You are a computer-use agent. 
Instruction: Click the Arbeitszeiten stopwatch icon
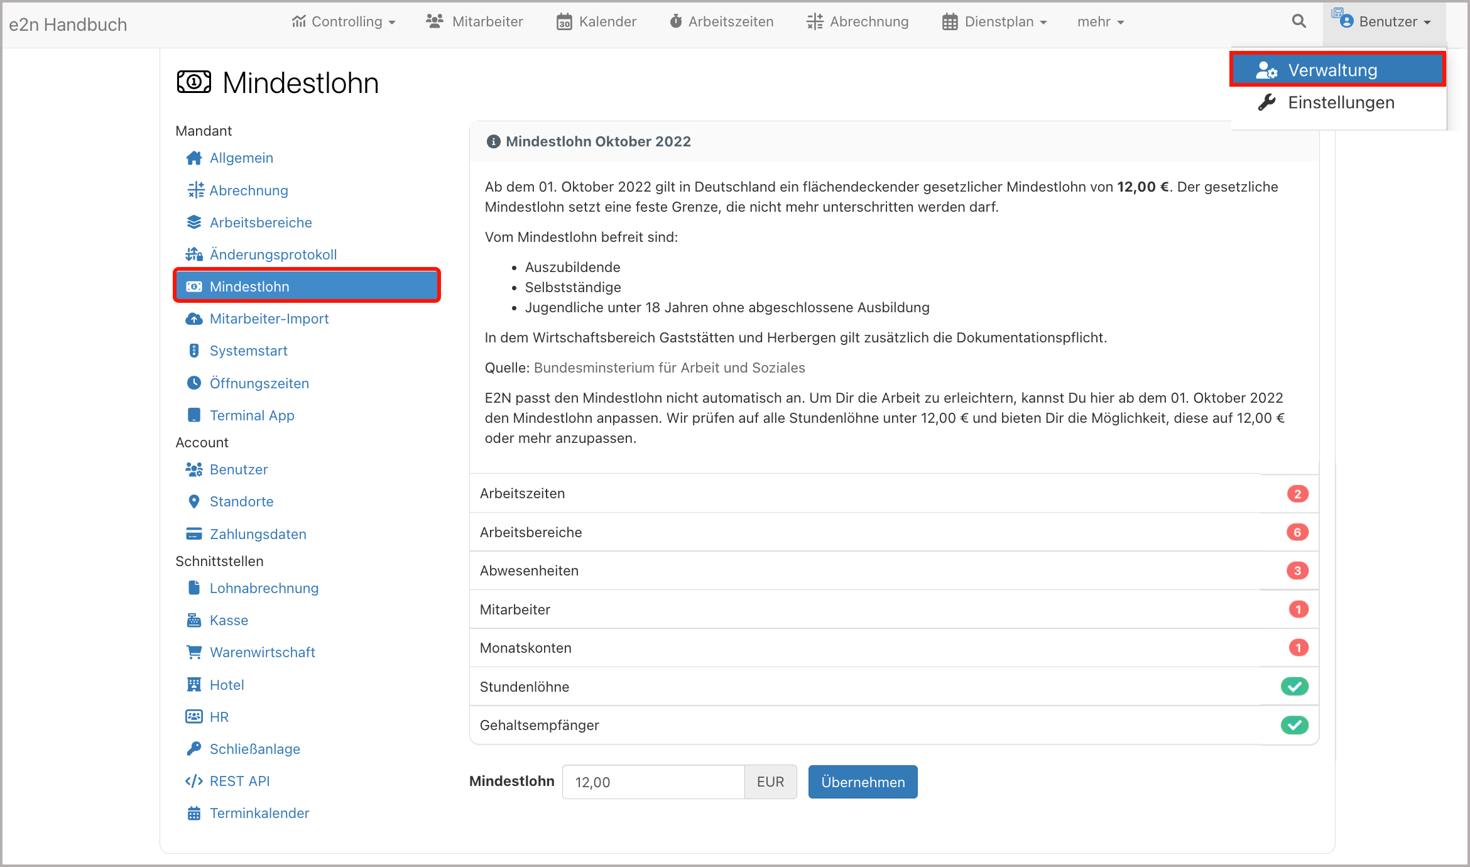click(675, 21)
